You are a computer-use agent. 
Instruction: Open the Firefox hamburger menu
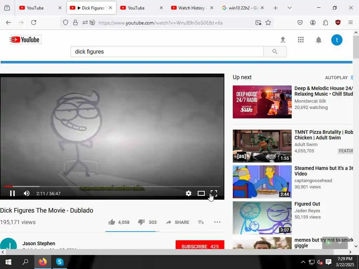[350, 22]
